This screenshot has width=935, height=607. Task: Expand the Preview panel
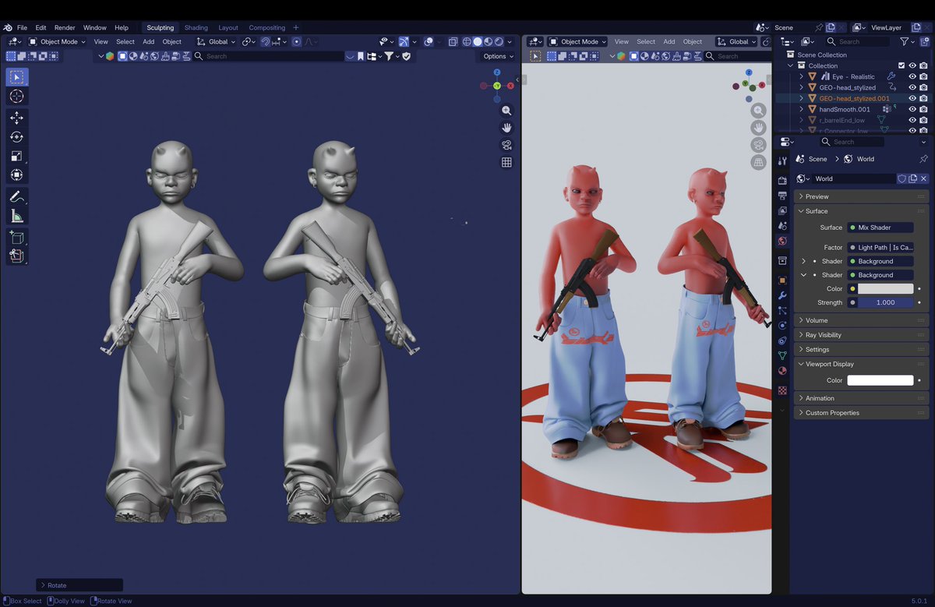(861, 196)
